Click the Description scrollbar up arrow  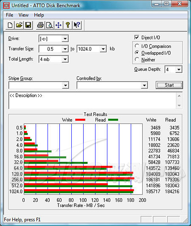pyautogui.click(x=179, y=96)
